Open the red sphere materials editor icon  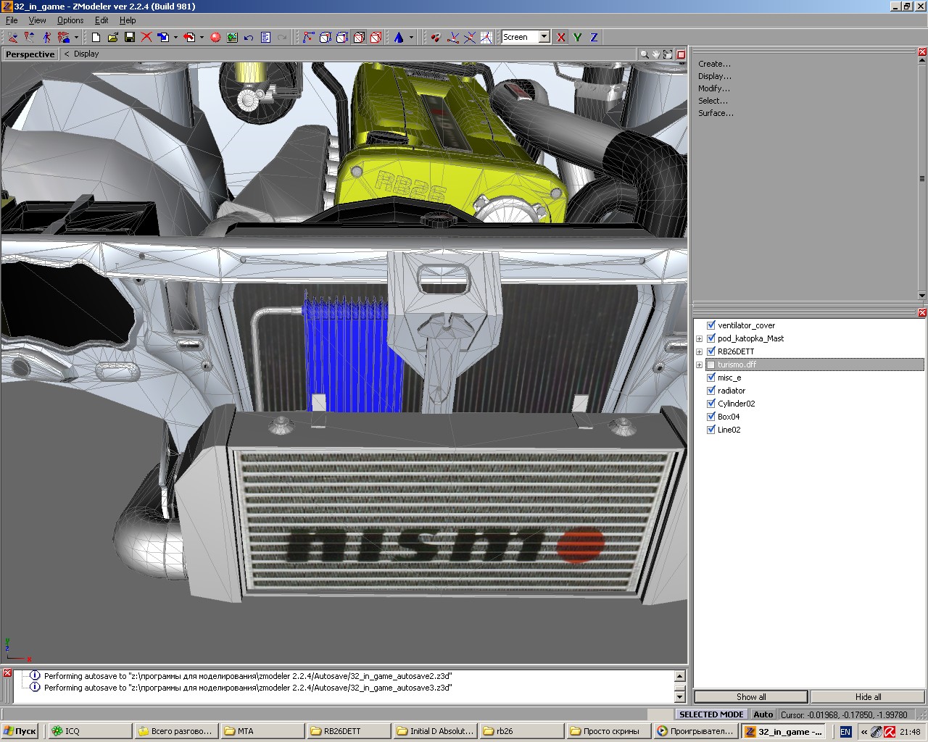click(215, 37)
